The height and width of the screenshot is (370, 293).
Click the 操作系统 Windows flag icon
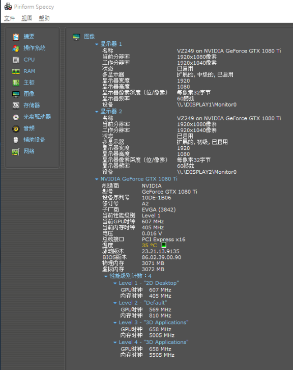pos(16,48)
